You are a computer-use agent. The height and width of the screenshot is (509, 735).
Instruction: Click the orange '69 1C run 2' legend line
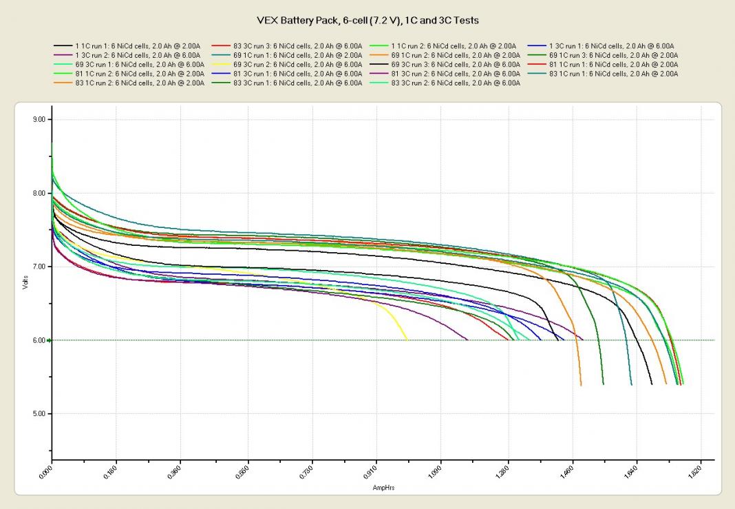click(x=380, y=55)
